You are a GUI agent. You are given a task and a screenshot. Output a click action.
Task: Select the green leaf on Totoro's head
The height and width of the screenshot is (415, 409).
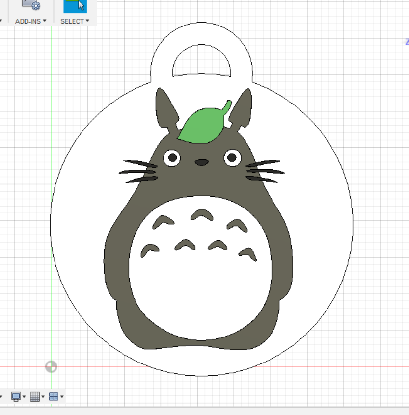[x=204, y=125]
